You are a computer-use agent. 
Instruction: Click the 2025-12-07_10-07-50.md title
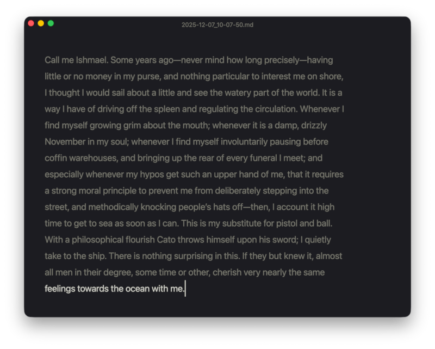click(217, 25)
